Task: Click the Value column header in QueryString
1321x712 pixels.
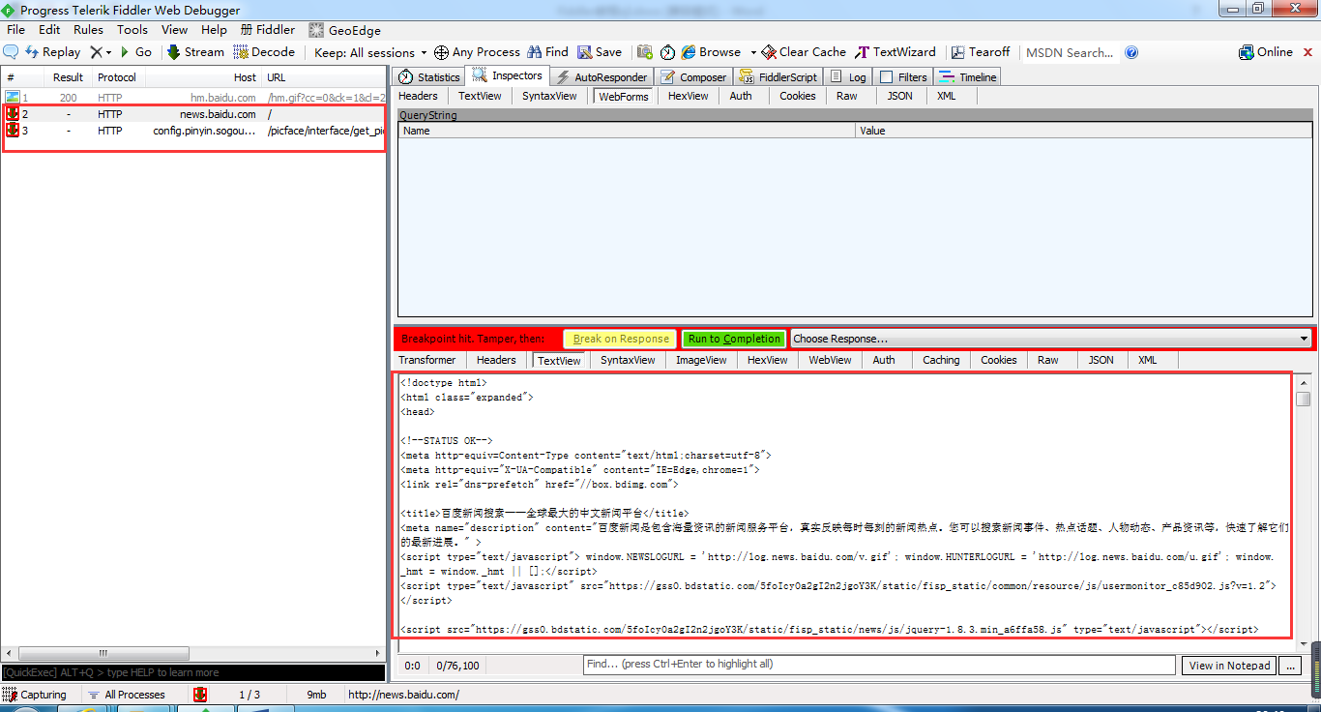Action: [1084, 131]
